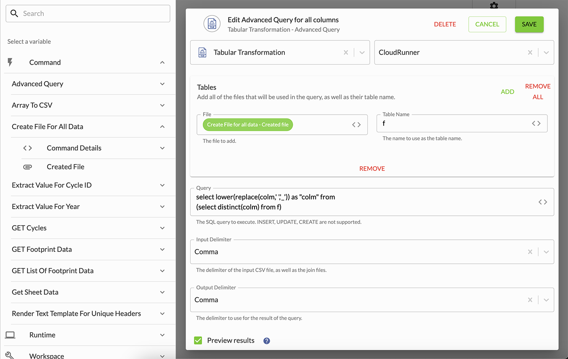Screen dimensions: 568x359
Task: Clear the Tabular Transformation selection
Action: tap(346, 52)
